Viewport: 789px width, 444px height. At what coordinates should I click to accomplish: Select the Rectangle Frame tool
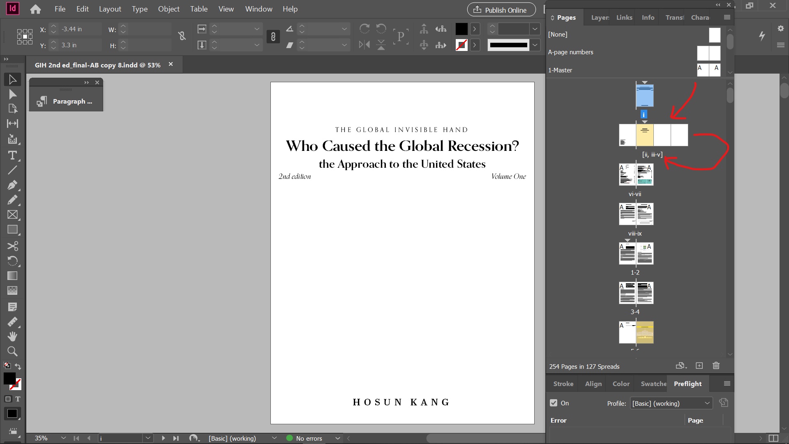click(x=12, y=215)
